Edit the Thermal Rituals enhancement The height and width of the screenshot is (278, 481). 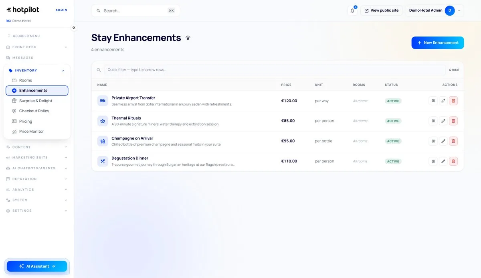[x=443, y=121]
